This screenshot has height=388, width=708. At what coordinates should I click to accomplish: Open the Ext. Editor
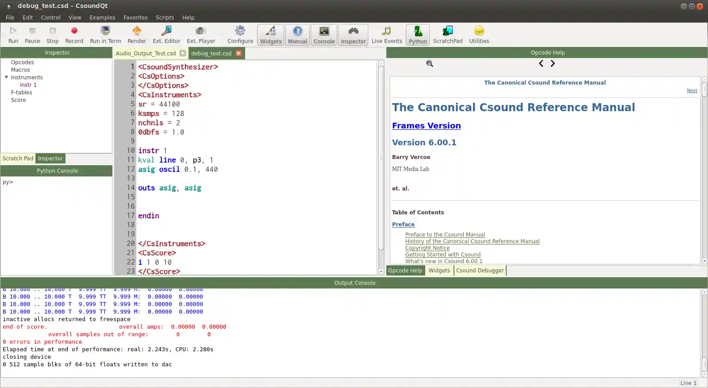pos(166,35)
